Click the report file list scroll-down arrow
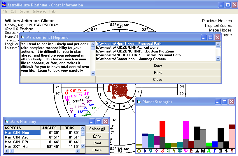Screen dimensions: 238x156 (x=218, y=58)
